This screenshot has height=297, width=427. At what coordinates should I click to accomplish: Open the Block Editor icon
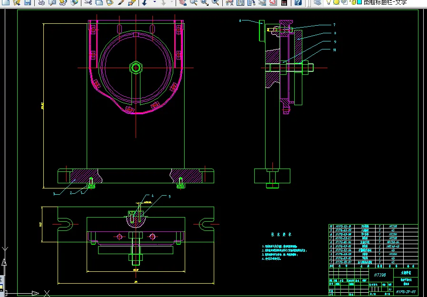132,2
